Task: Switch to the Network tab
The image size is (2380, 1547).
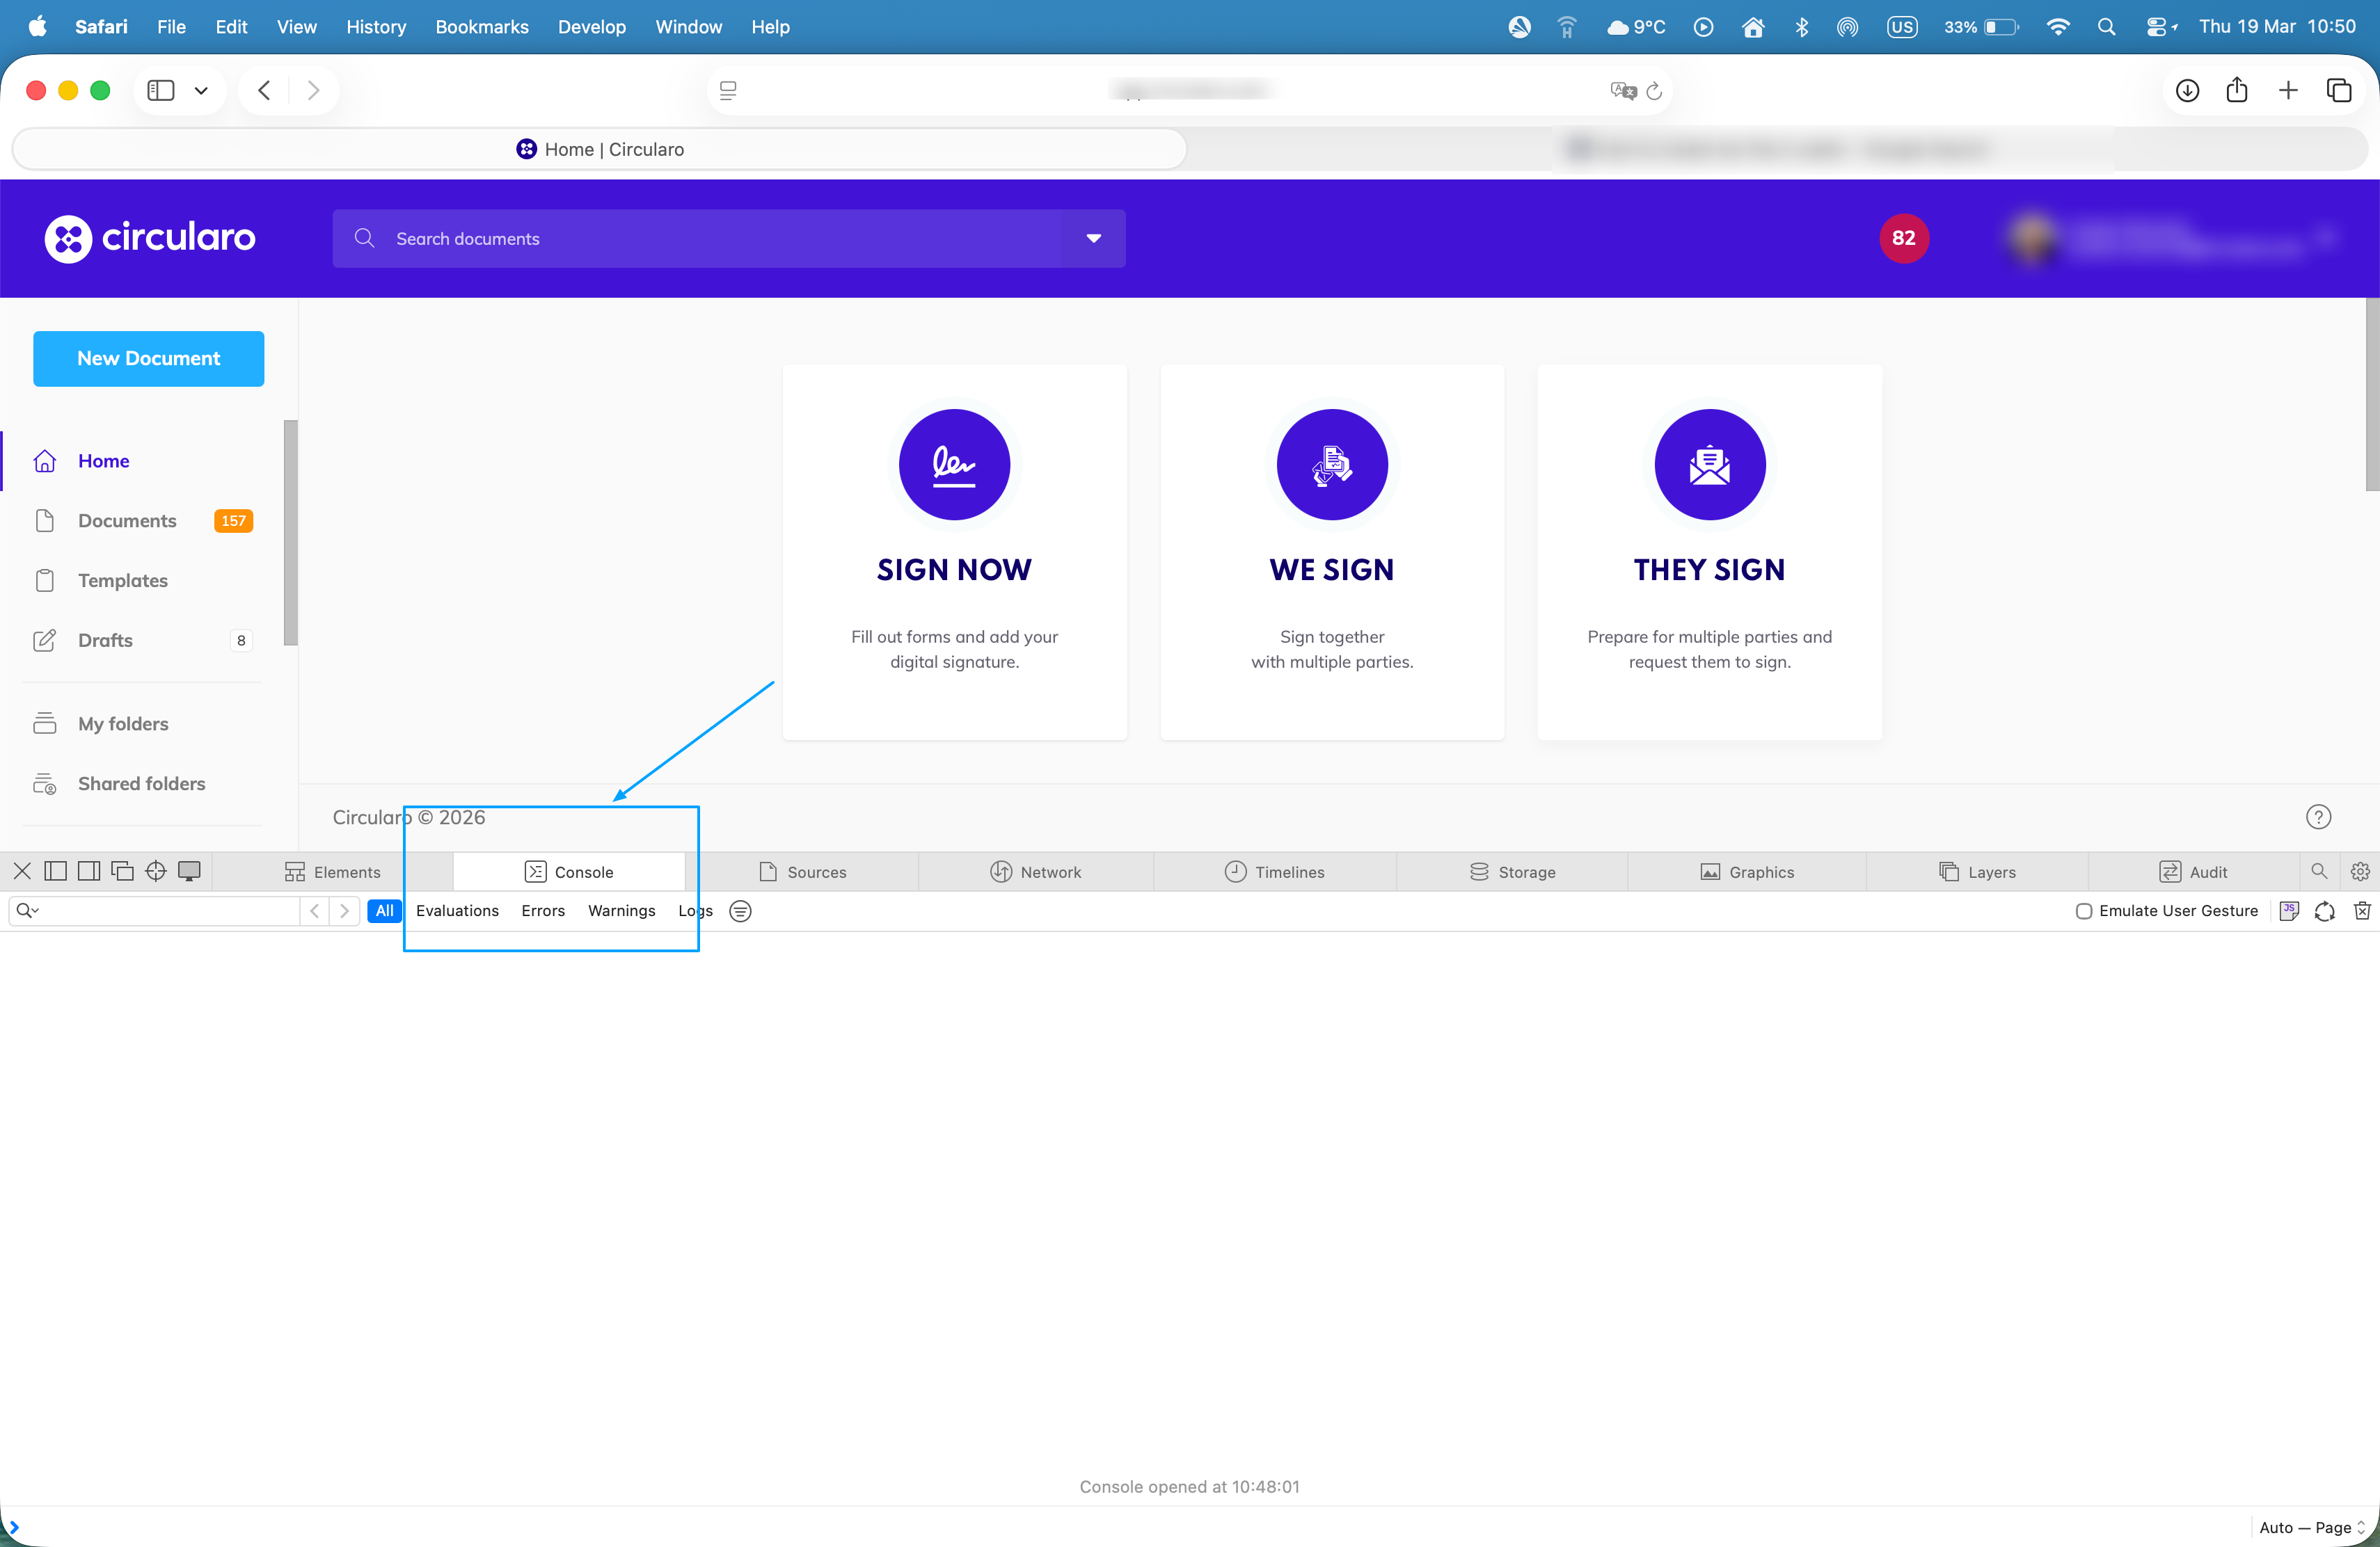Action: tap(1036, 872)
